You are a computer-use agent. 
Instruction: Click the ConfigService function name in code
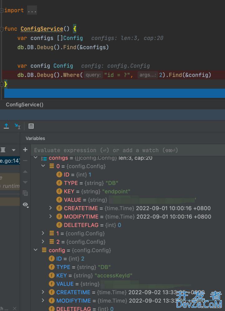tap(42, 29)
